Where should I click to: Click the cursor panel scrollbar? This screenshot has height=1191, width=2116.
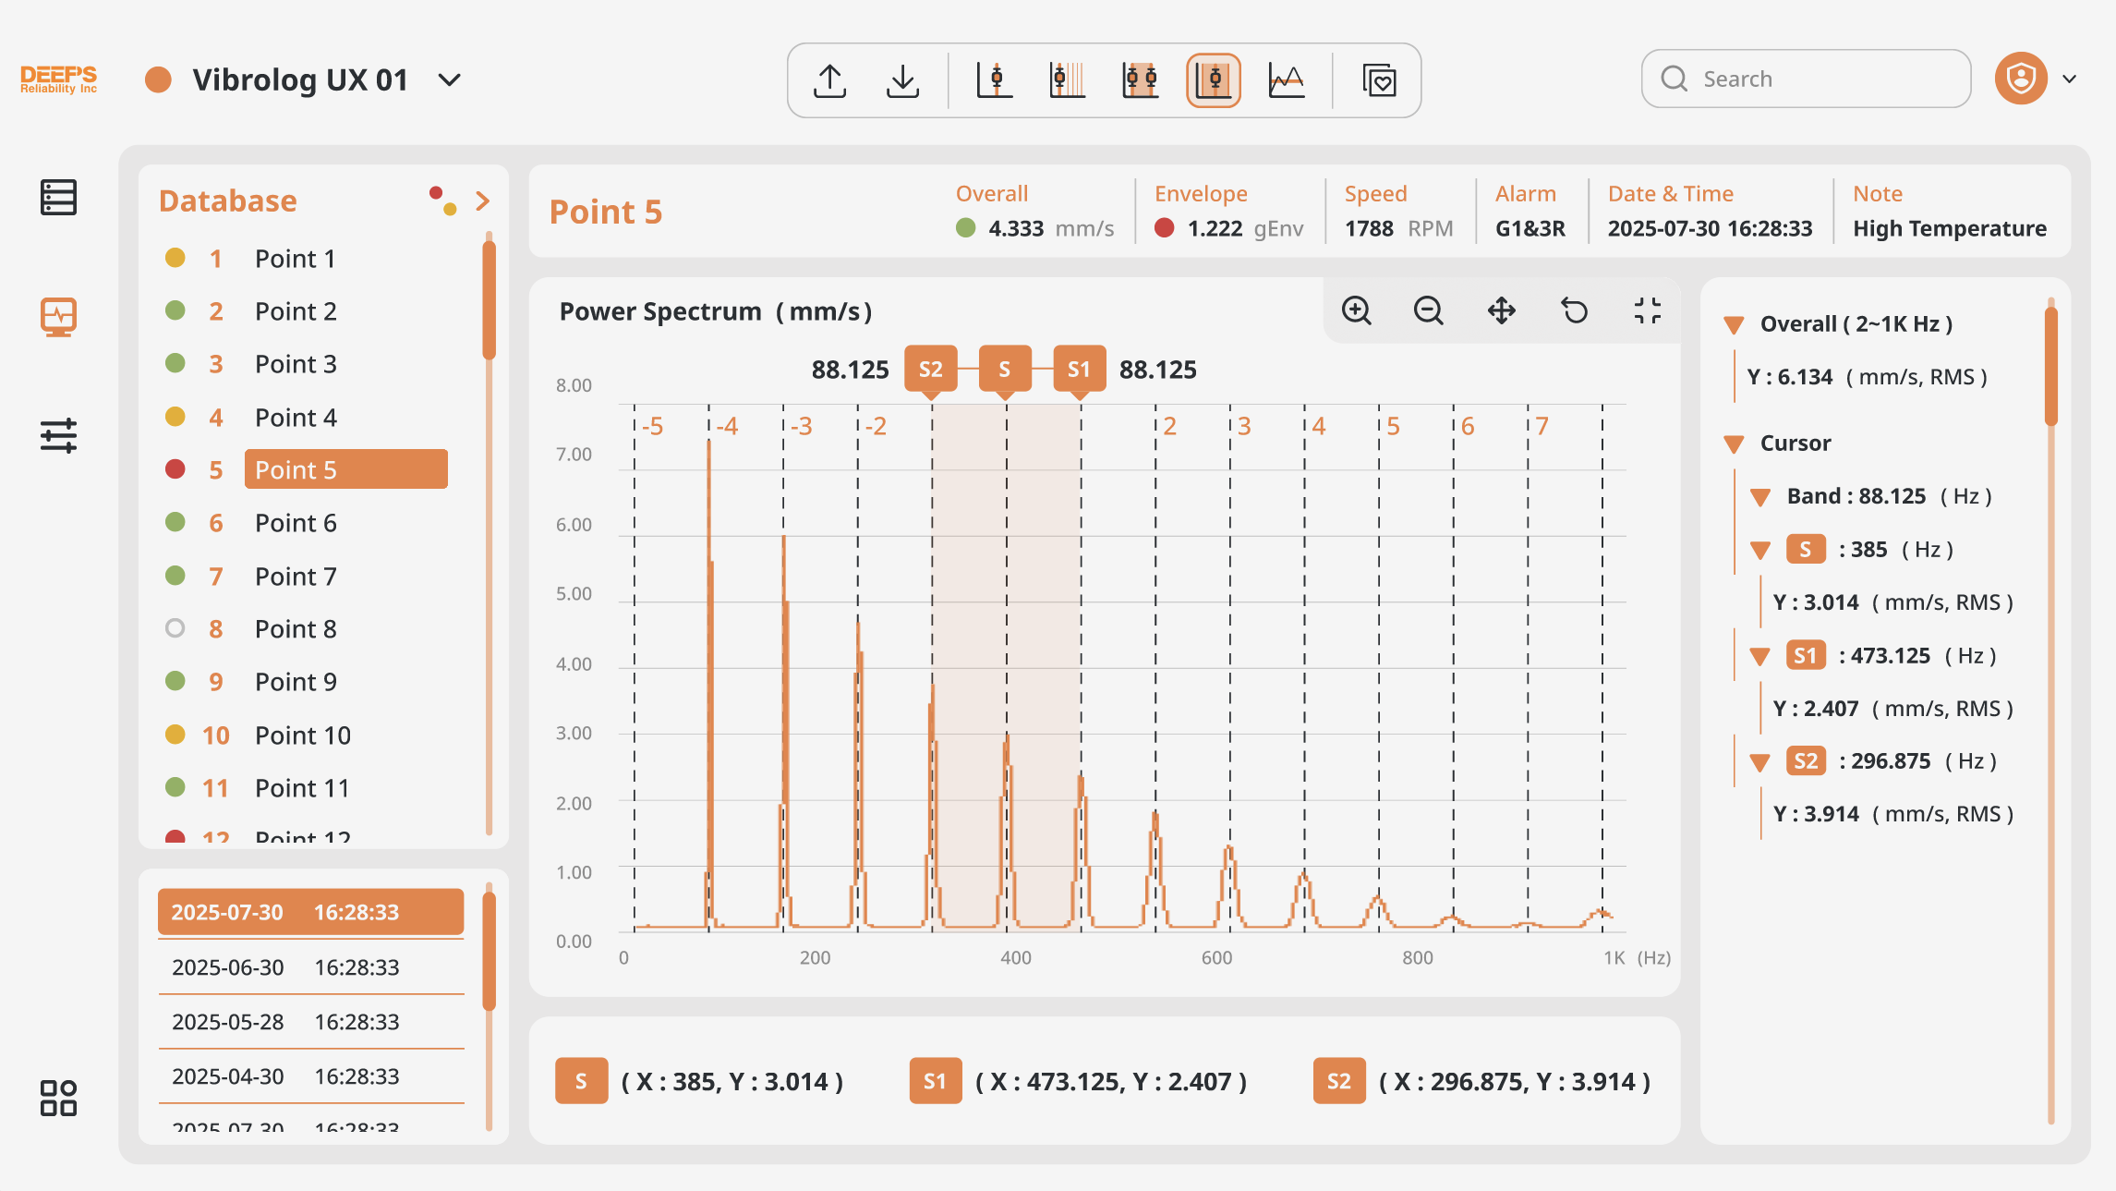(x=2051, y=365)
